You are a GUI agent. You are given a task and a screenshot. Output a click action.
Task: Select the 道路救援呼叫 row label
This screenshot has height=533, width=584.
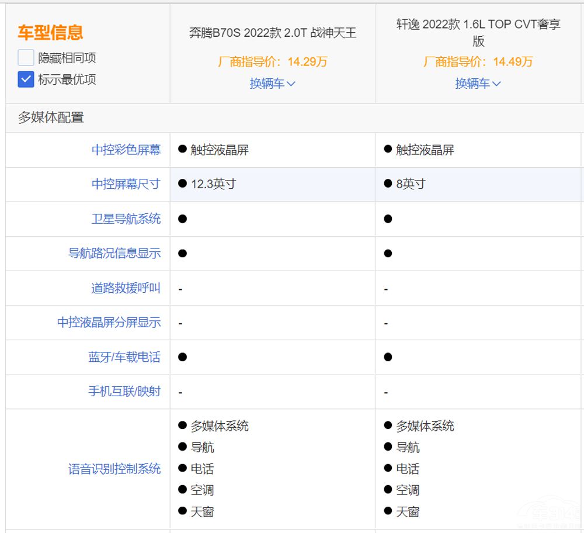126,288
